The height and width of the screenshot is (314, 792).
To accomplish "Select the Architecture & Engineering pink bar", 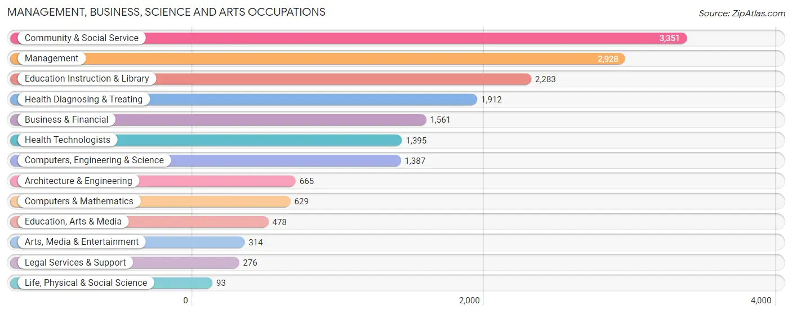I will pyautogui.click(x=153, y=181).
